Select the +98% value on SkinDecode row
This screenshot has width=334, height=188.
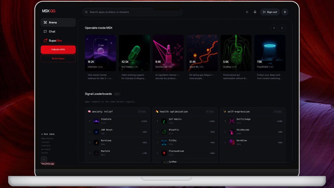pos(280,132)
